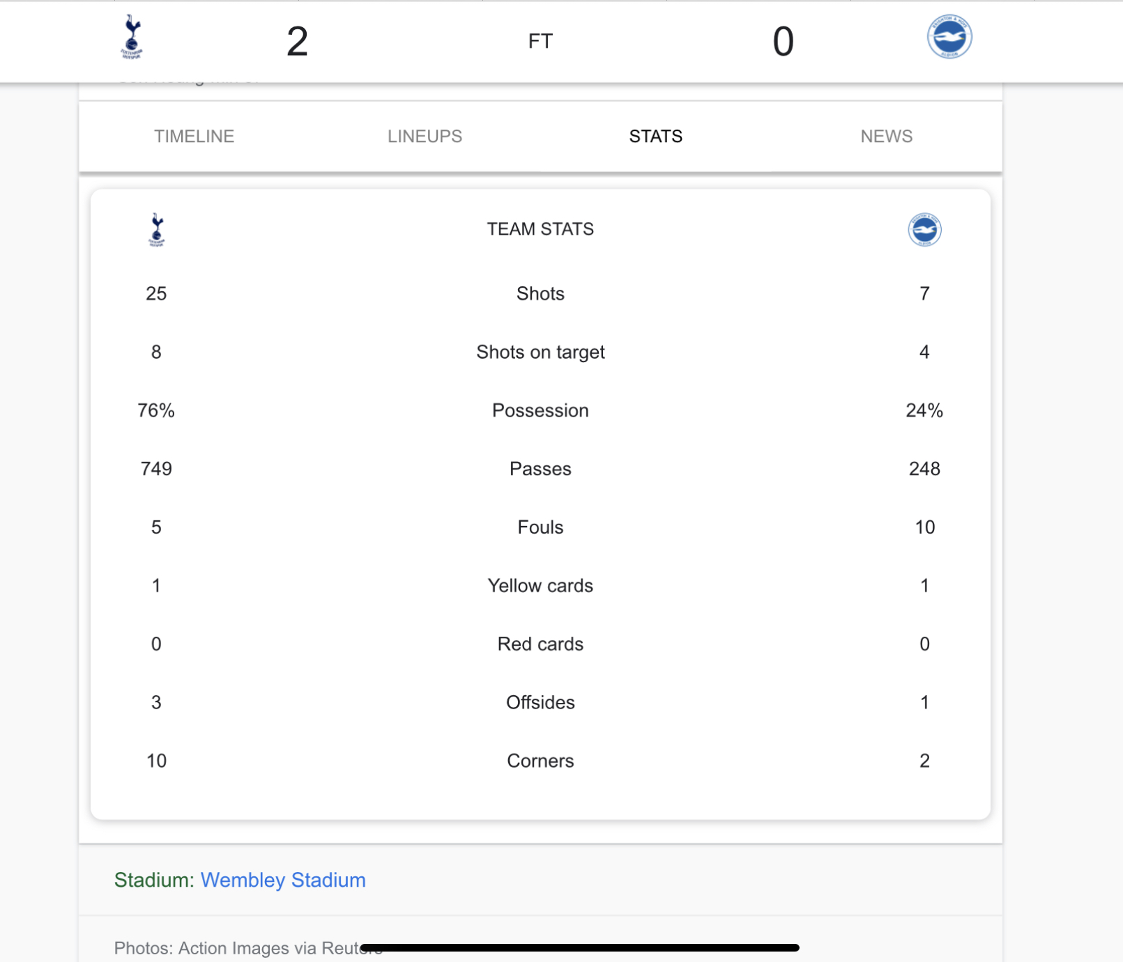This screenshot has height=962, width=1123.
Task: Tap the home indicator bar at bottom
Action: pyautogui.click(x=580, y=947)
